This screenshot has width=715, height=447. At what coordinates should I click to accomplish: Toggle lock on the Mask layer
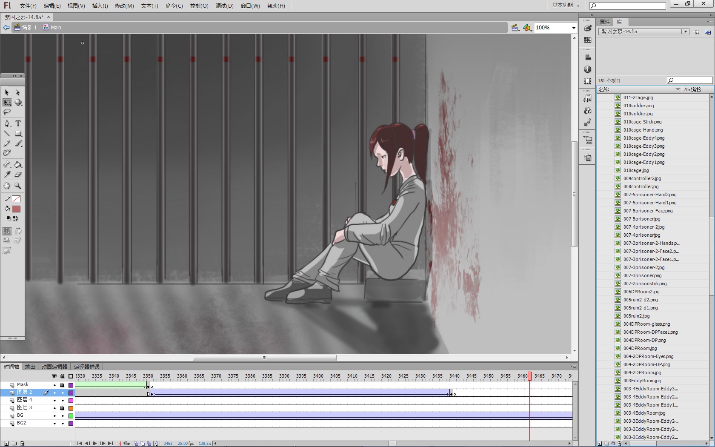tap(62, 385)
